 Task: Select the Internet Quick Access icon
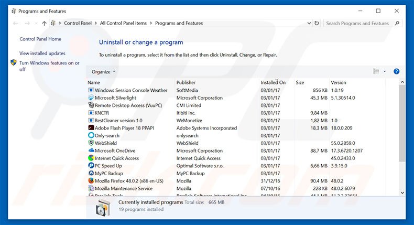[91, 158]
